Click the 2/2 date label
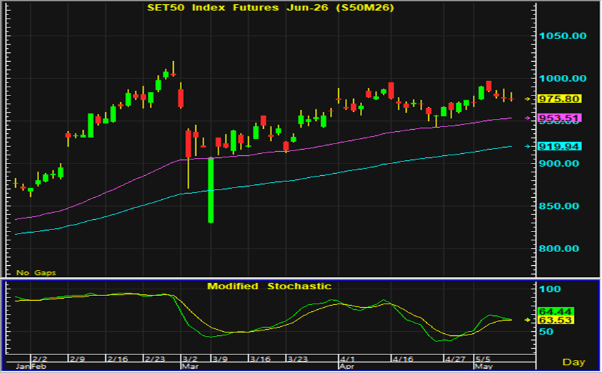 click(41, 359)
